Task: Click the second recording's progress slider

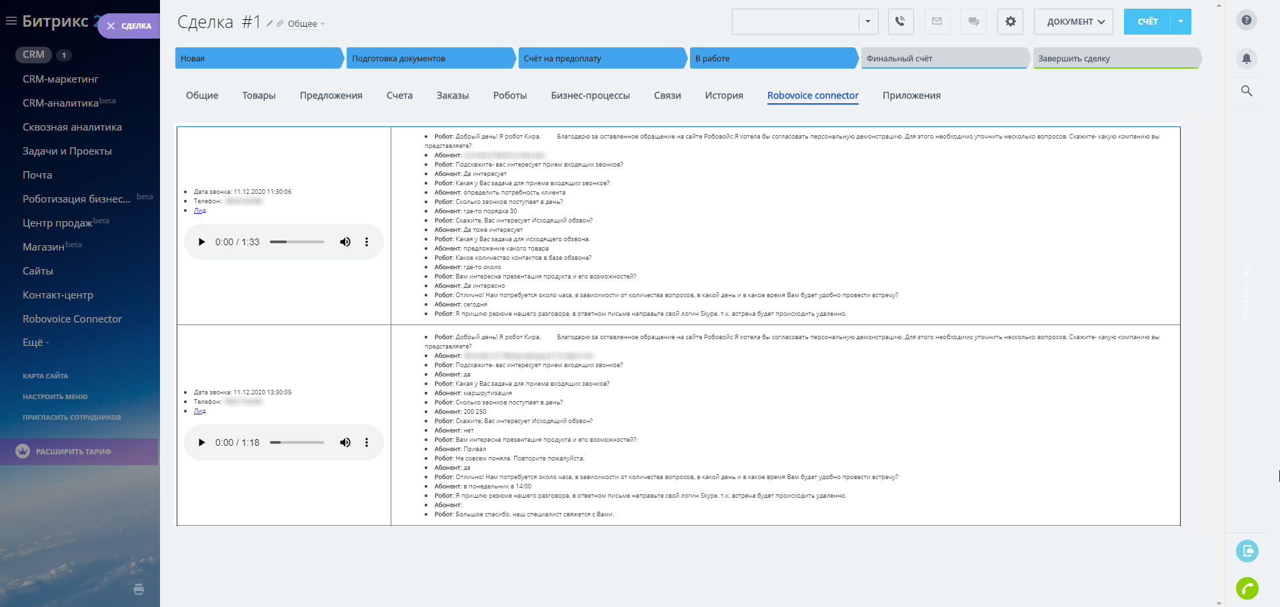Action: pos(297,442)
